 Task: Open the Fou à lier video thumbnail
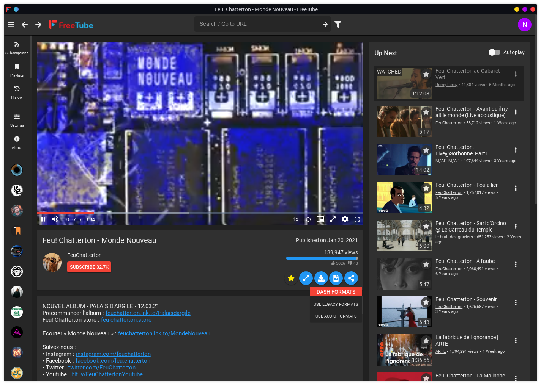[404, 197]
